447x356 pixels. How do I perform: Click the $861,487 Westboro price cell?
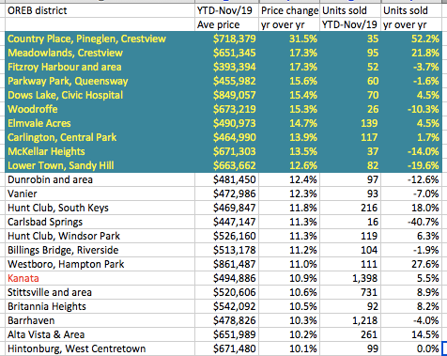pos(226,264)
